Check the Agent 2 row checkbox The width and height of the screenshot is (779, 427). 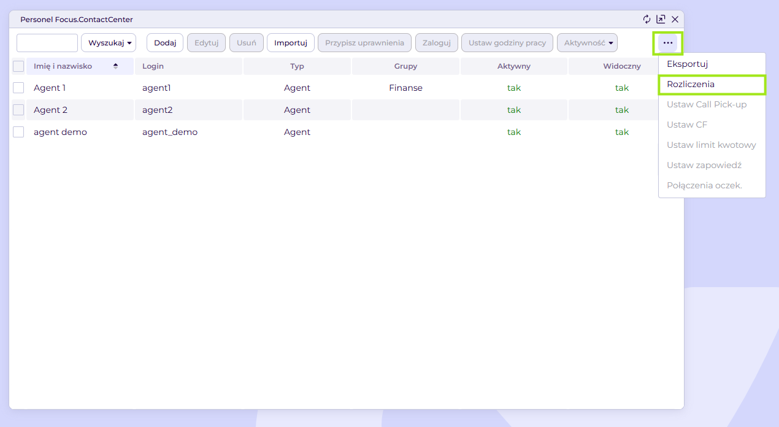tap(18, 110)
